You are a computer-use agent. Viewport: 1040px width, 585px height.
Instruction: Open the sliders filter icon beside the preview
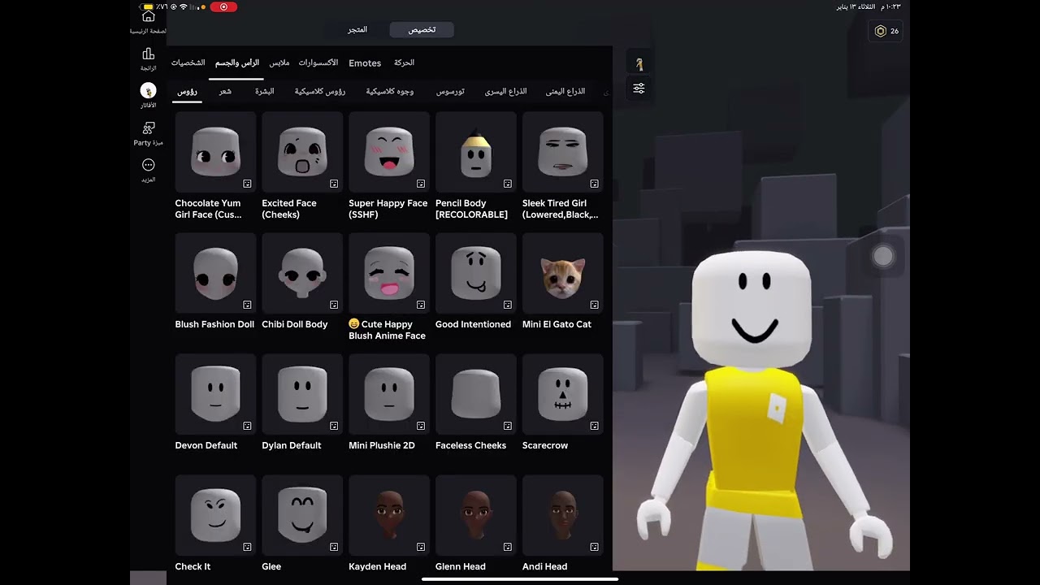pyautogui.click(x=639, y=89)
